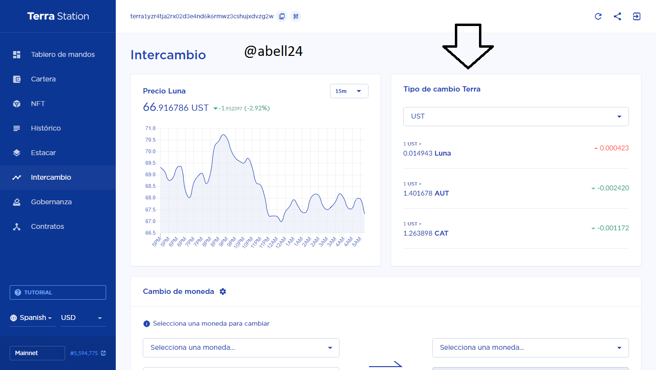The image size is (656, 370).
Task: Click the -0.002420 AUT change value
Action: click(x=610, y=188)
